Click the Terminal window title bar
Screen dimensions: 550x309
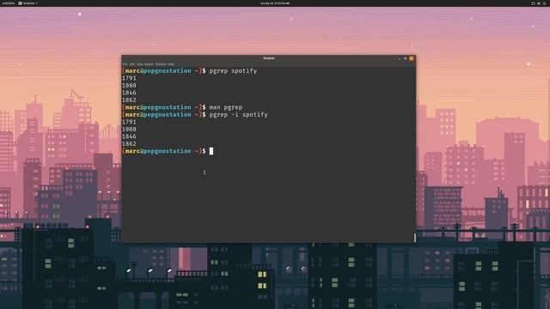269,58
